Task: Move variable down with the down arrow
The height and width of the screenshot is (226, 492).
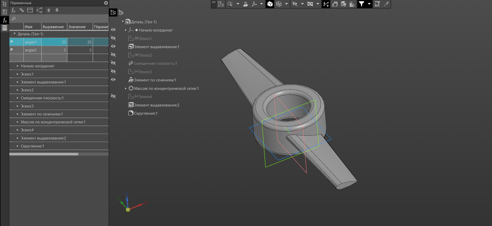Action: pyautogui.click(x=57, y=10)
